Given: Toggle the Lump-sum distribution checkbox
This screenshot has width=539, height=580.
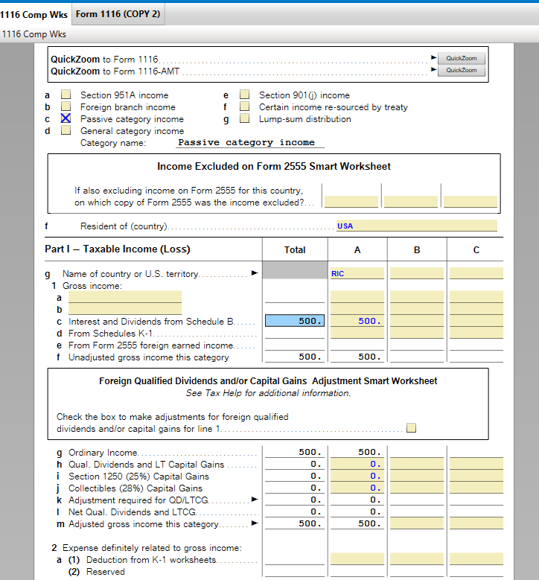Looking at the screenshot, I should [244, 119].
